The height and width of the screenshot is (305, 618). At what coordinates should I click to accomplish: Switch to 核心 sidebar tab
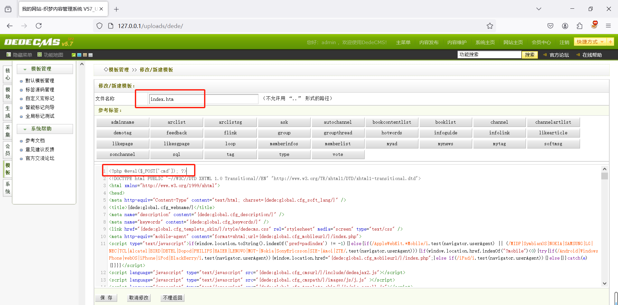point(8,74)
